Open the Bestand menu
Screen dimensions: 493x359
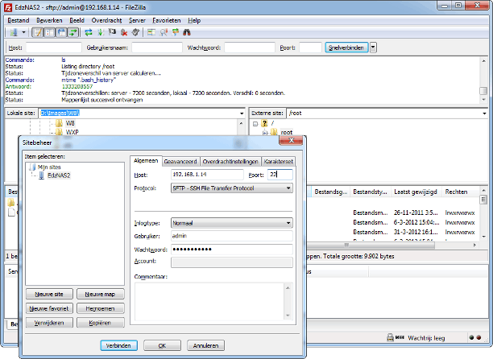click(x=19, y=20)
